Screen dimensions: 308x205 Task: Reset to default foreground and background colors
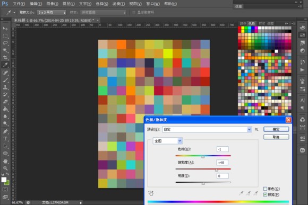(3, 174)
